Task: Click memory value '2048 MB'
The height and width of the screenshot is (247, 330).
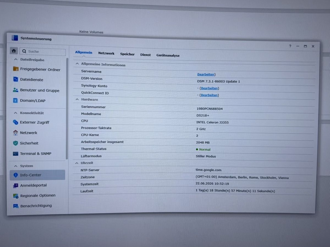Action: click(203, 142)
